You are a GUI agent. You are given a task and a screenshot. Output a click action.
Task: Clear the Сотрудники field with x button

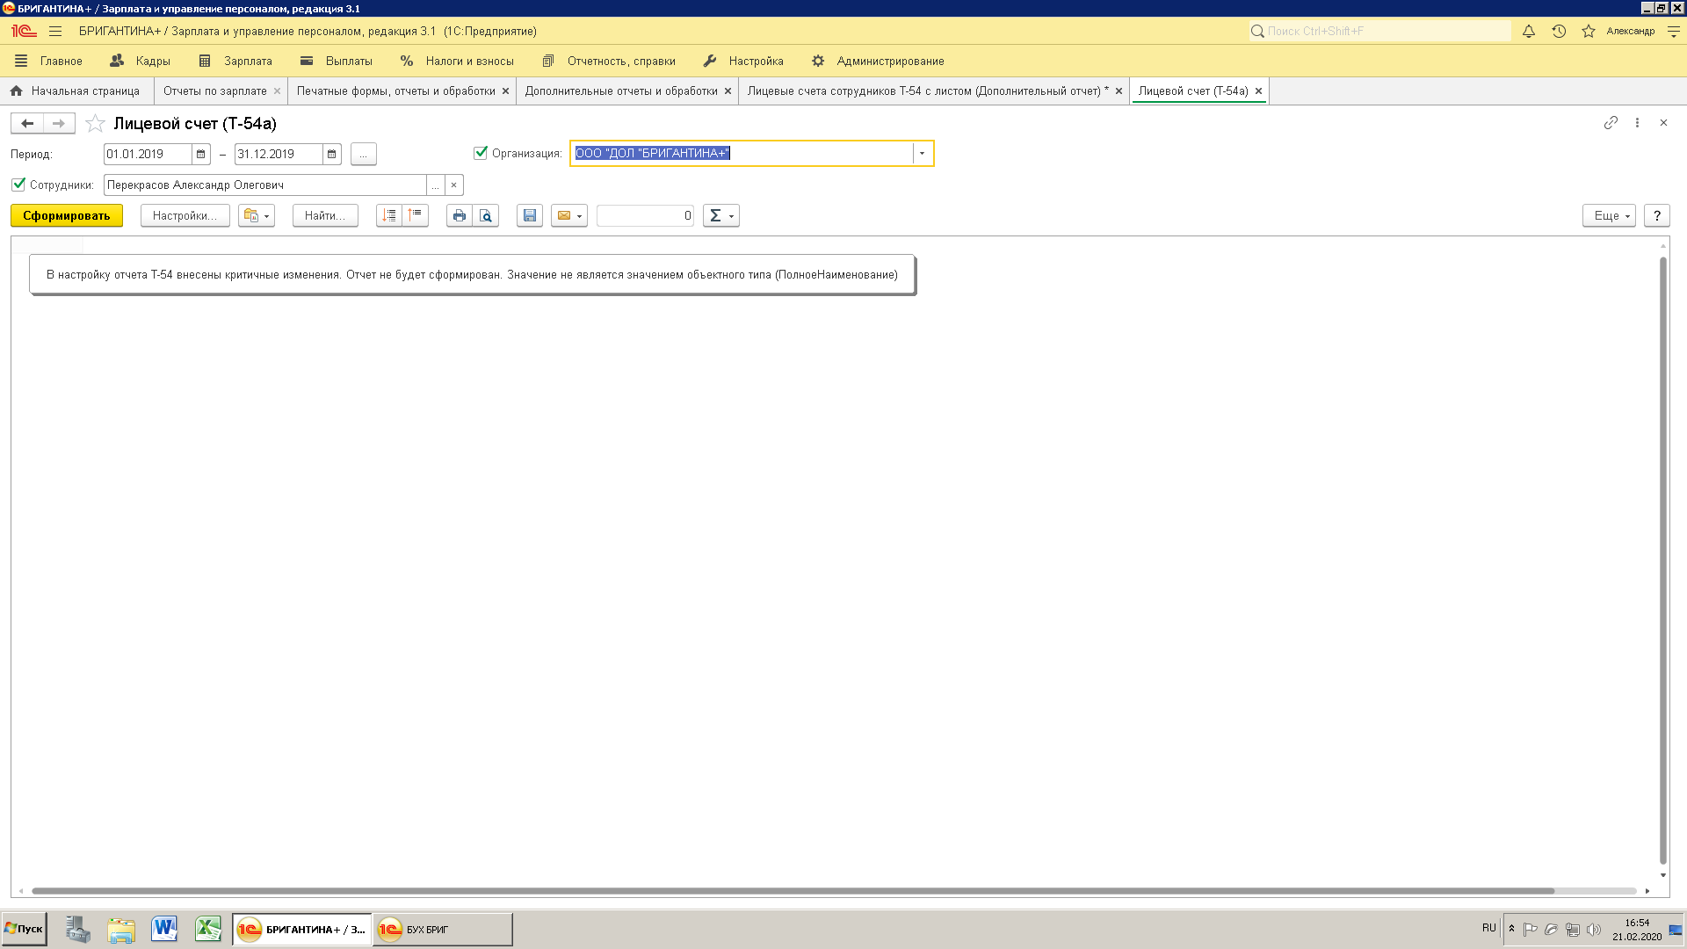click(x=454, y=185)
